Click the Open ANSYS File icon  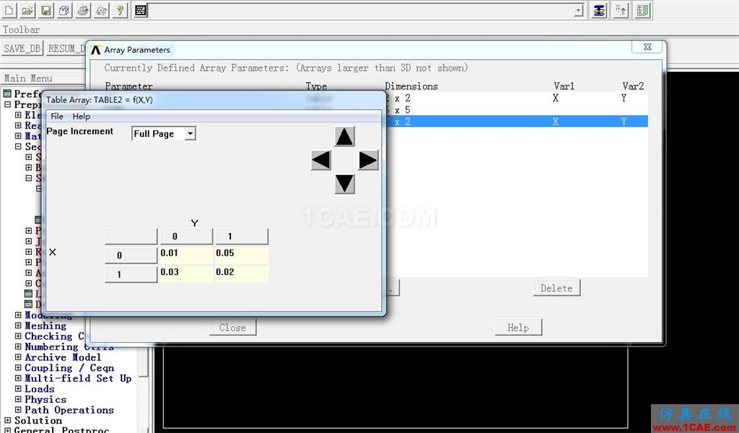(27, 10)
